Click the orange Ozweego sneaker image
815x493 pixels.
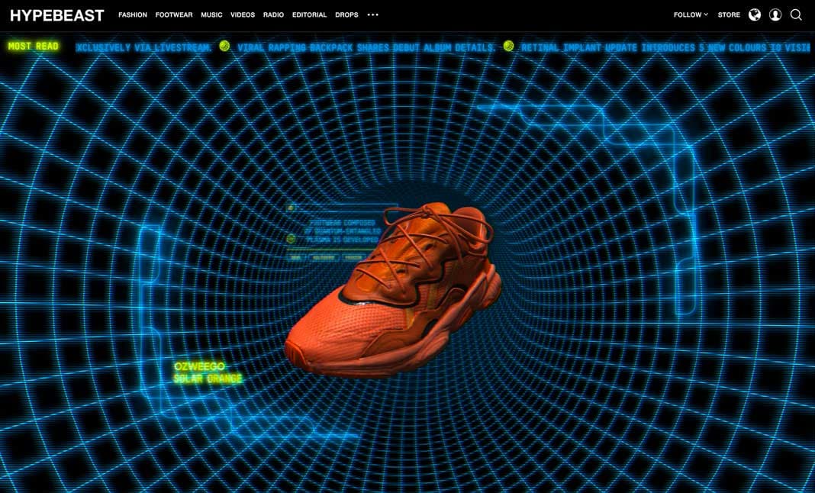[394, 288]
